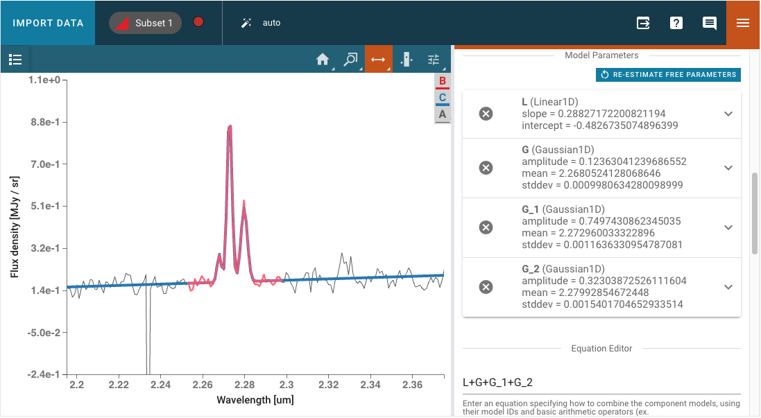Expand the G_2 Gaussian1D parameters
Screen dimensions: 761x418
(728, 287)
